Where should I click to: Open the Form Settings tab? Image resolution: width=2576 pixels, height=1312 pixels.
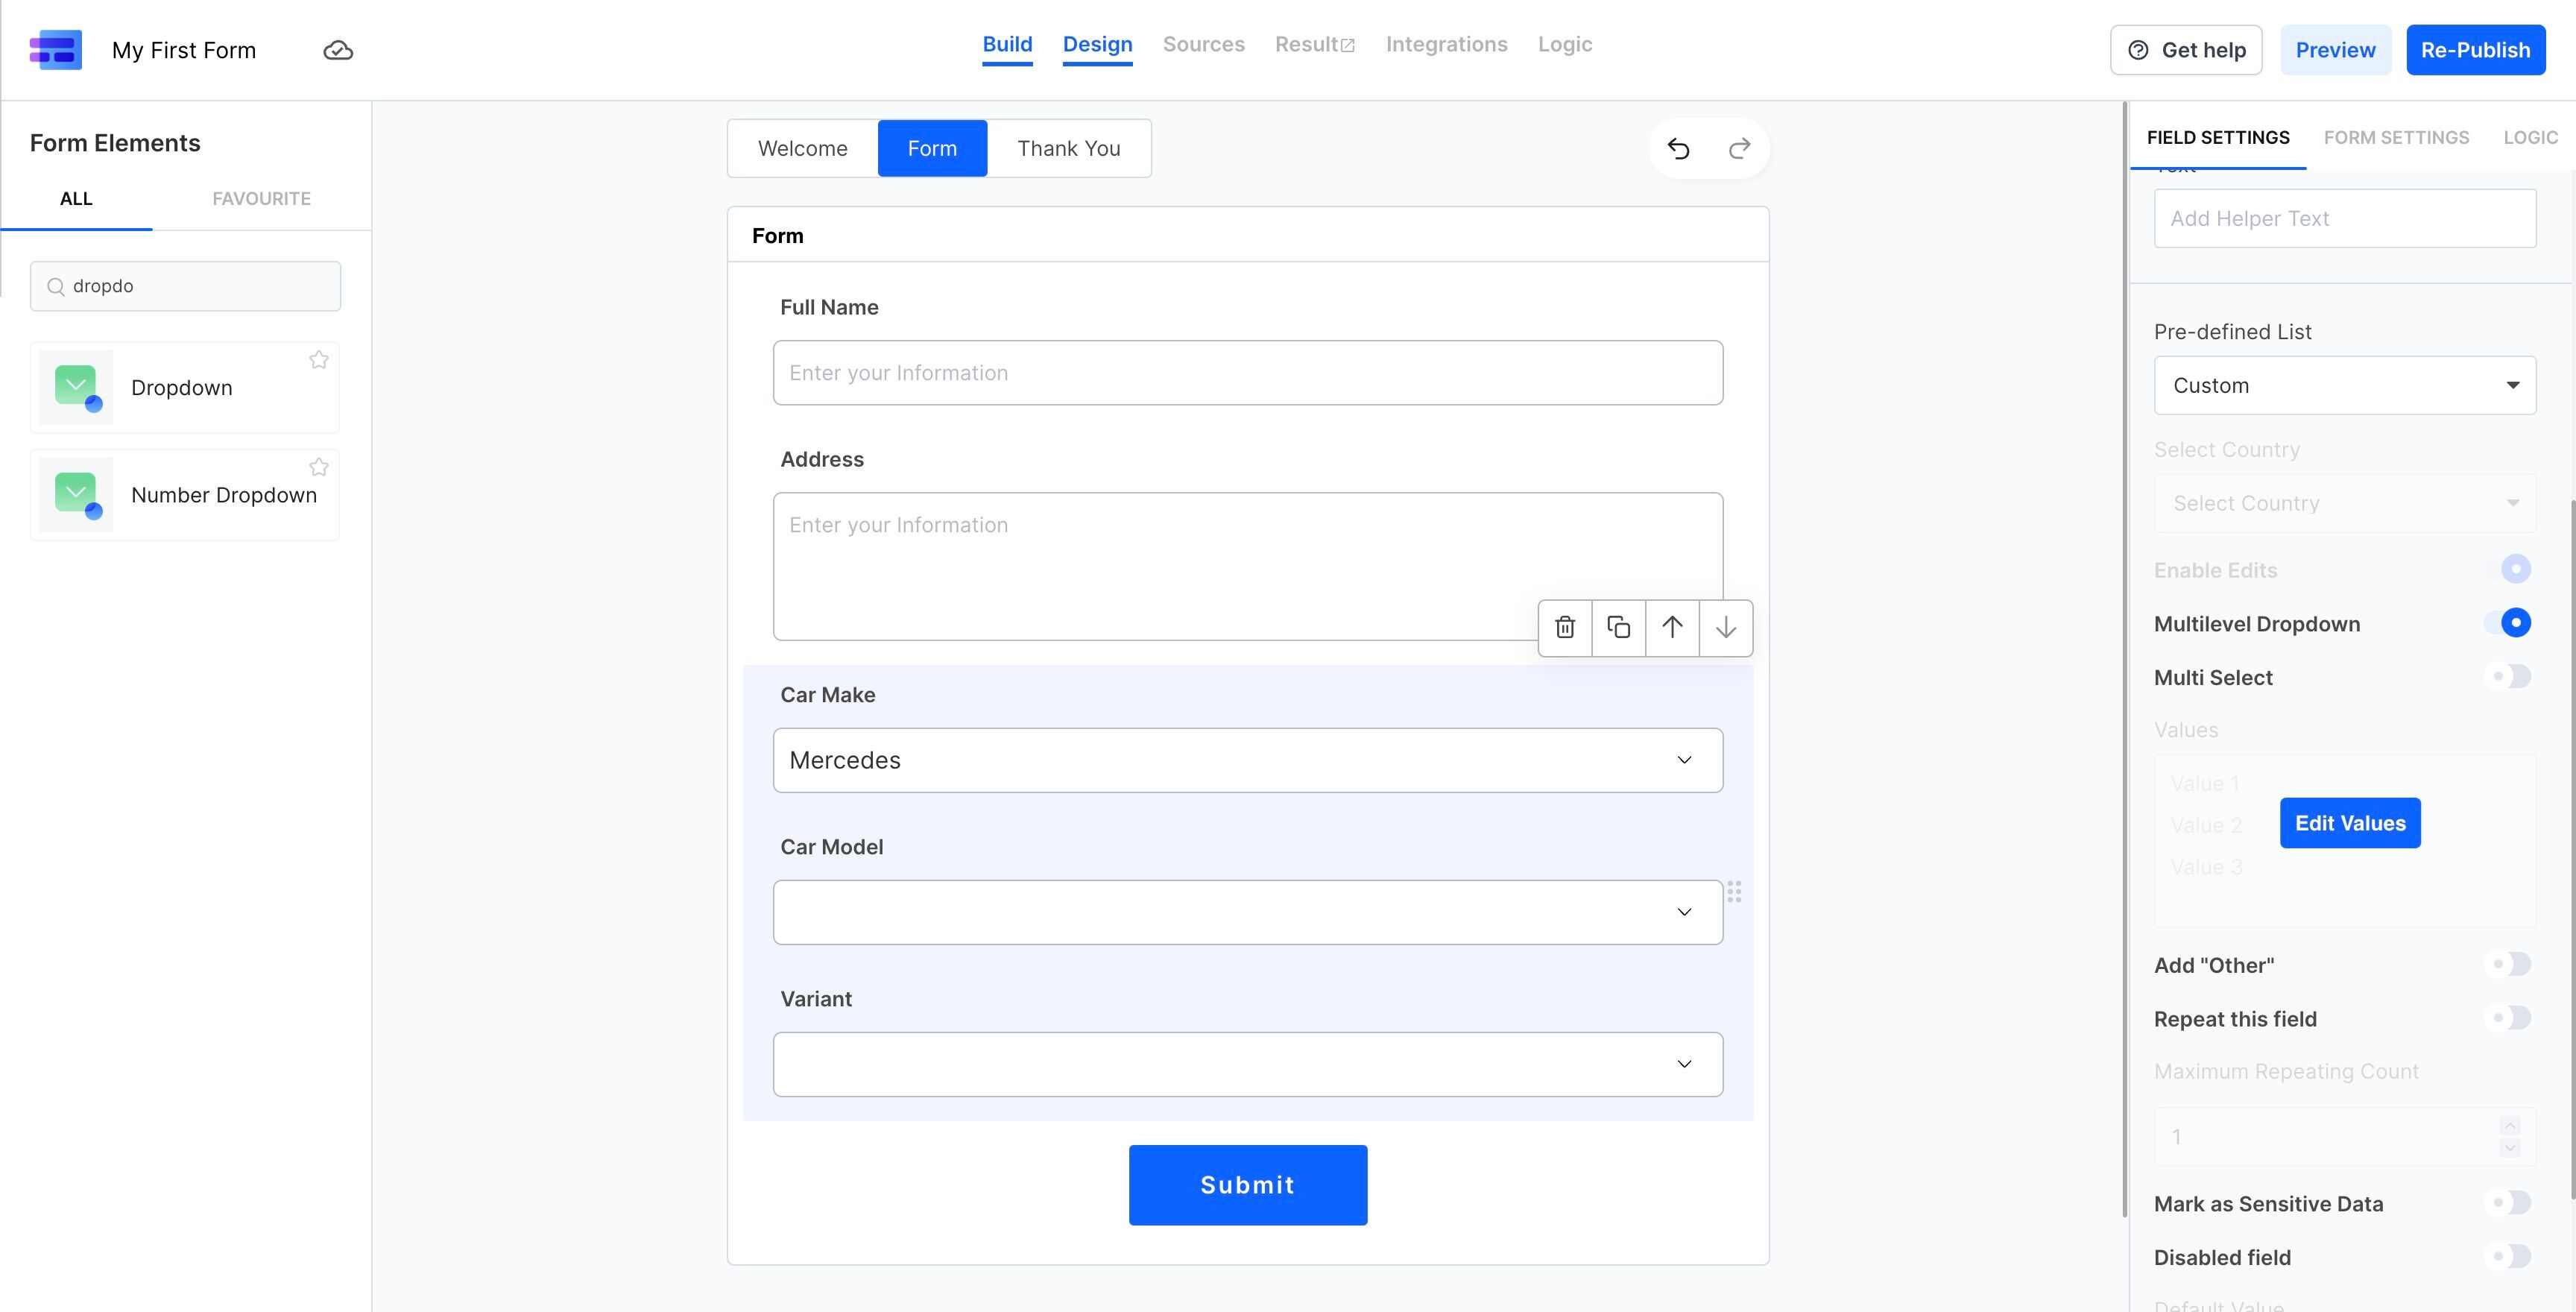click(x=2397, y=137)
